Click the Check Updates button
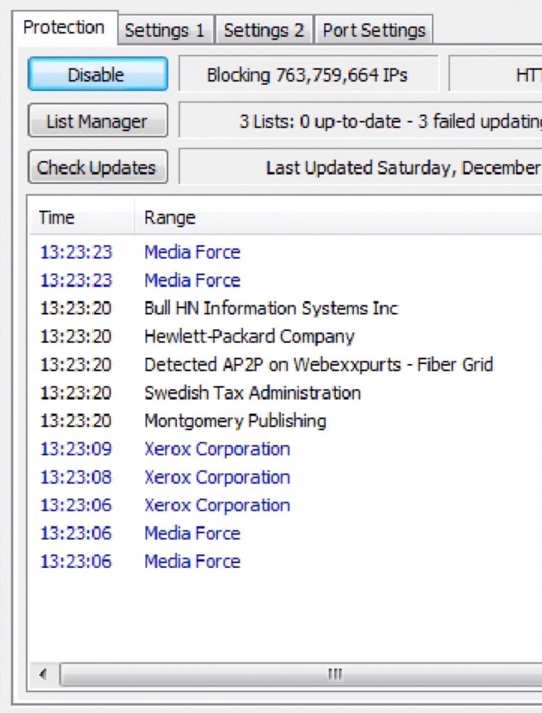Screen dimensions: 542x713 tap(97, 167)
